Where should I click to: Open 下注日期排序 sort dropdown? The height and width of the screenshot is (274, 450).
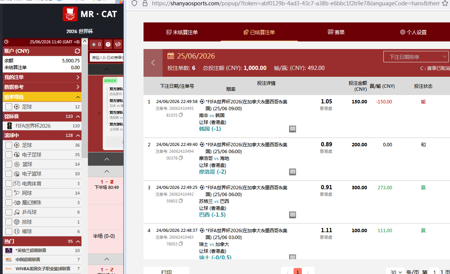[x=416, y=57]
